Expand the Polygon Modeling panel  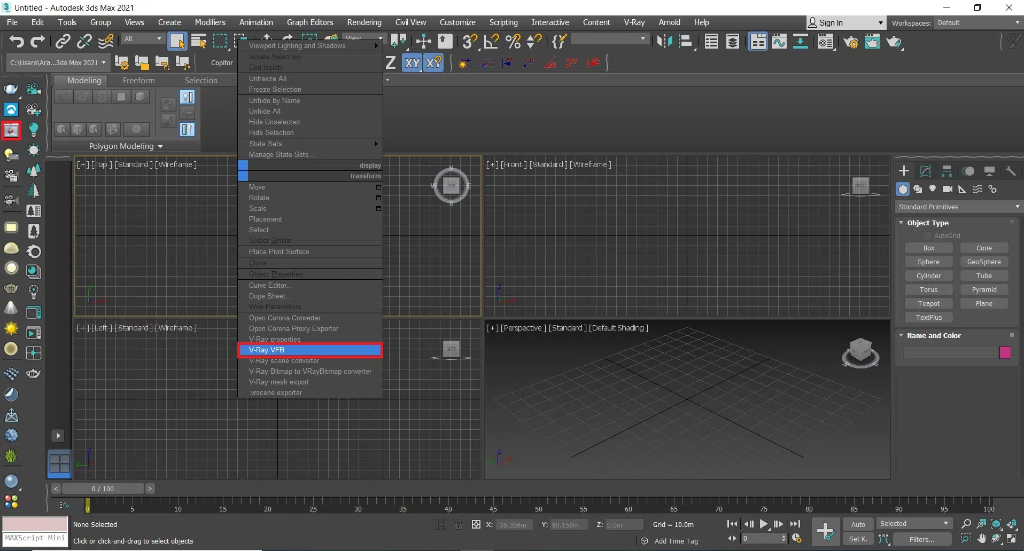(x=126, y=146)
